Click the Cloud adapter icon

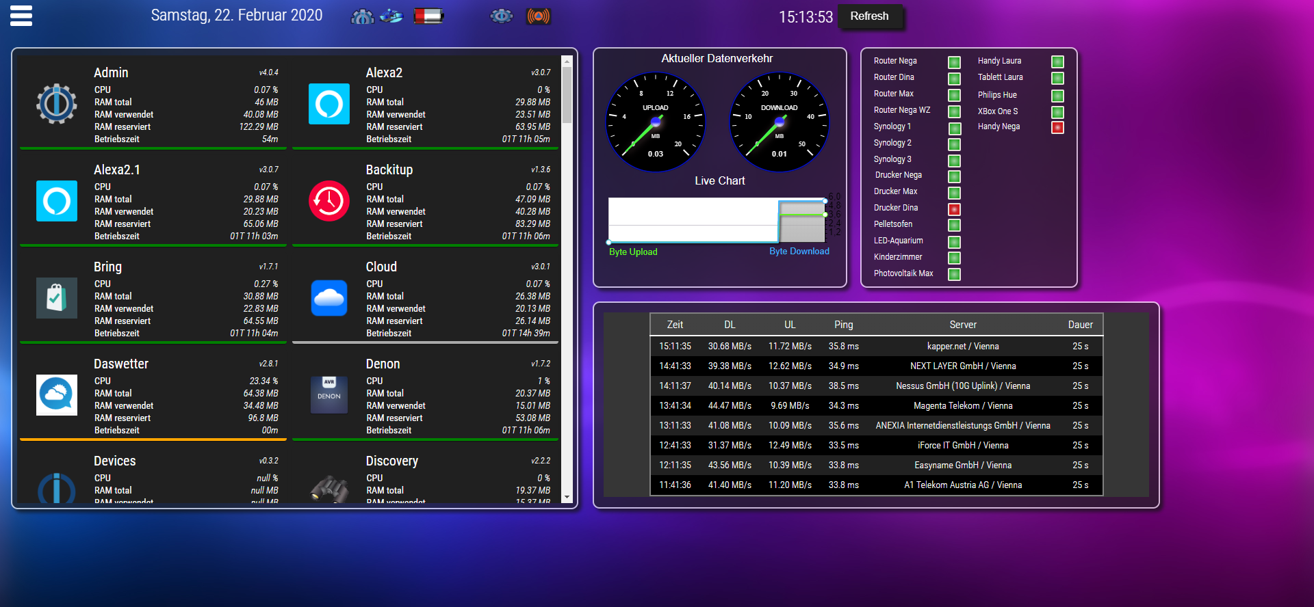[x=329, y=298]
